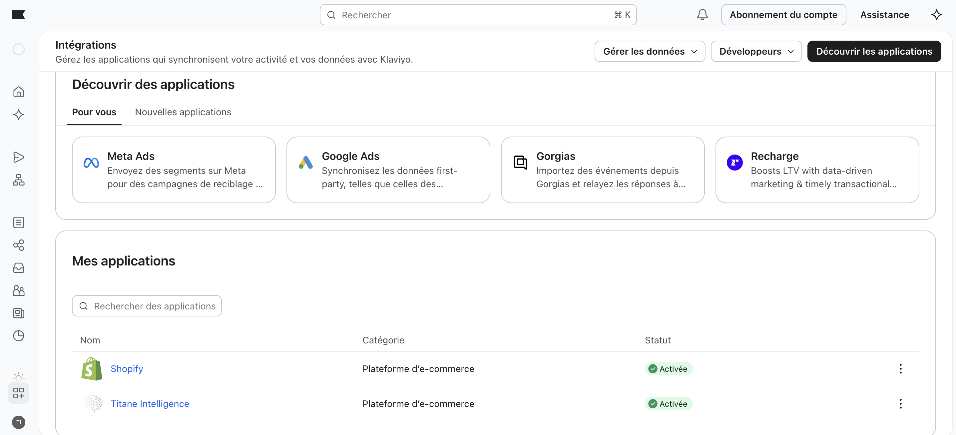
Task: Click Plateforme d'e-commerce in Titane row
Action: [x=418, y=404]
